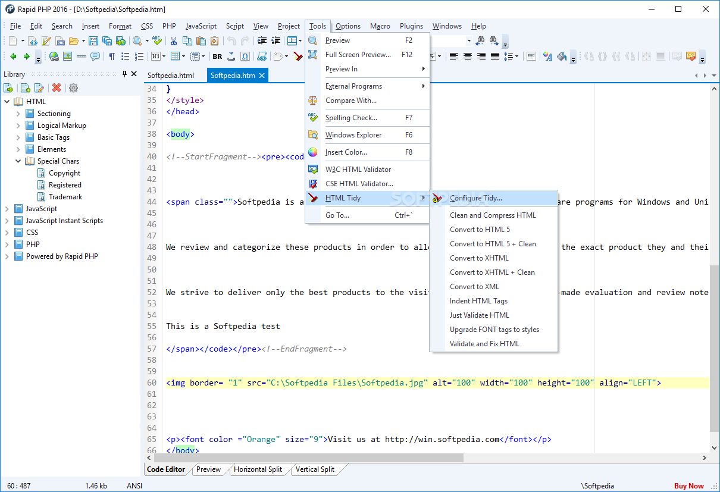Click the red X delete icon in Library
Image resolution: width=720 pixels, height=492 pixels.
57,88
